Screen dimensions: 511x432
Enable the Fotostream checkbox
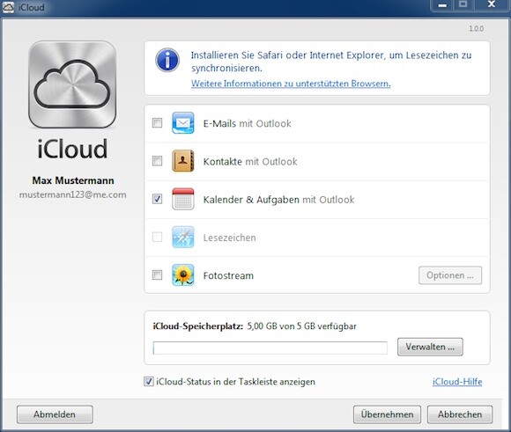(x=157, y=275)
